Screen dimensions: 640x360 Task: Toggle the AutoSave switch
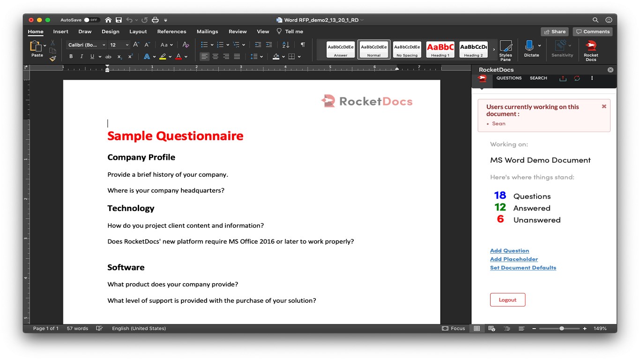pyautogui.click(x=91, y=20)
